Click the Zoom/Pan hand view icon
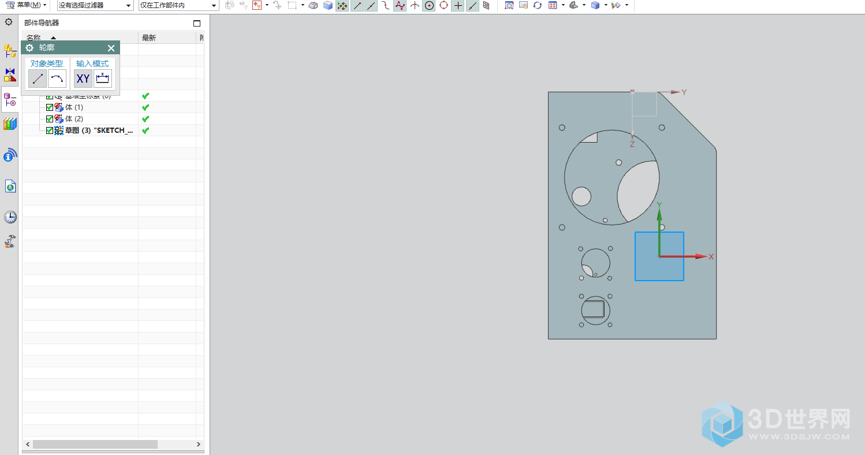 (523, 5)
